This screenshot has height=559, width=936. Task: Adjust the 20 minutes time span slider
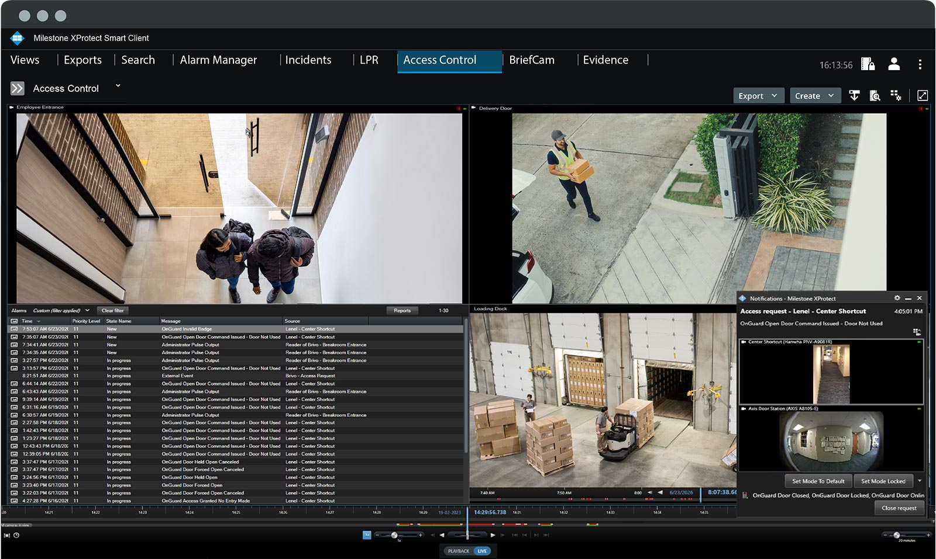896,535
